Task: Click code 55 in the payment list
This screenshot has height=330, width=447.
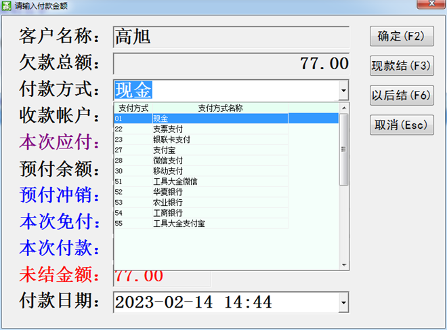Action: coord(119,224)
